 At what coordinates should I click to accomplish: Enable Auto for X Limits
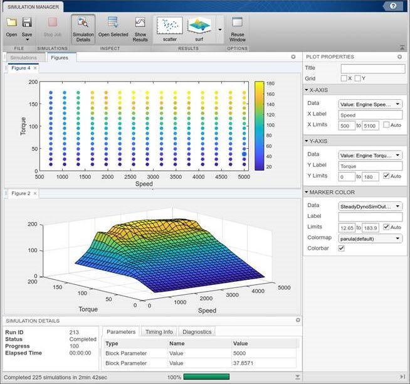tap(386, 125)
